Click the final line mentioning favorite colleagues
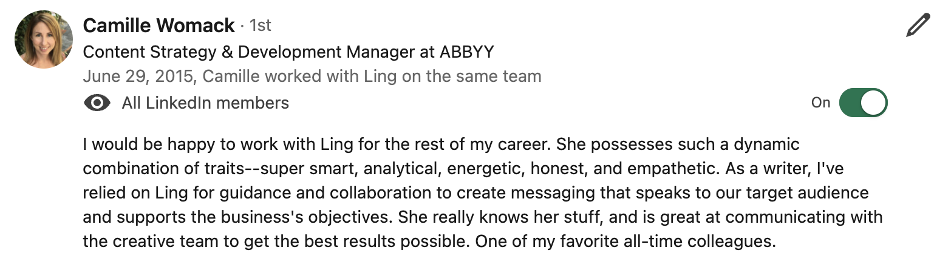Viewport: 951px width, 261px height. (429, 241)
